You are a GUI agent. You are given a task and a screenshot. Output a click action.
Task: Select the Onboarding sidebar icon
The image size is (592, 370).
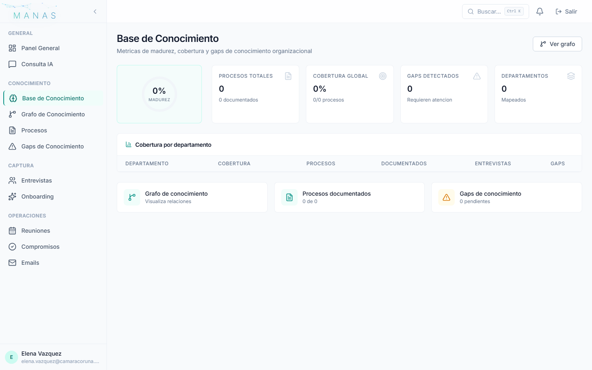tap(12, 197)
